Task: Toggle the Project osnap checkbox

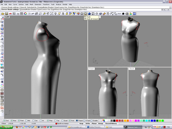Action: (77, 120)
